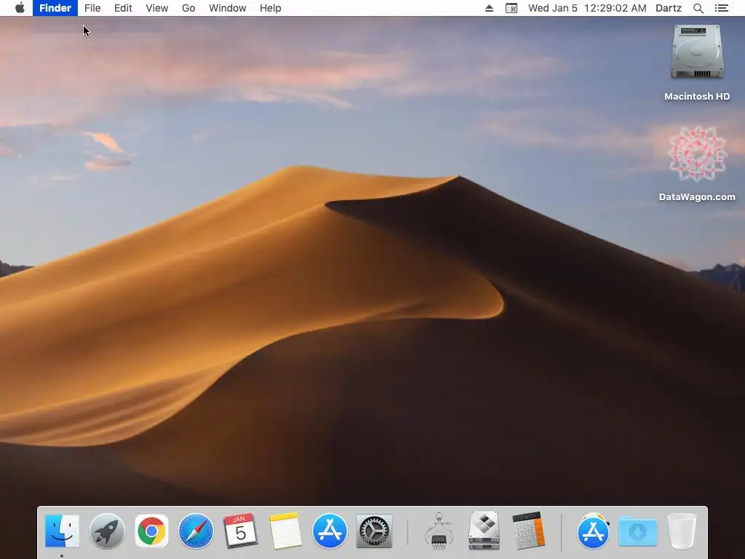Open the View menu
The width and height of the screenshot is (745, 559).
(x=157, y=8)
